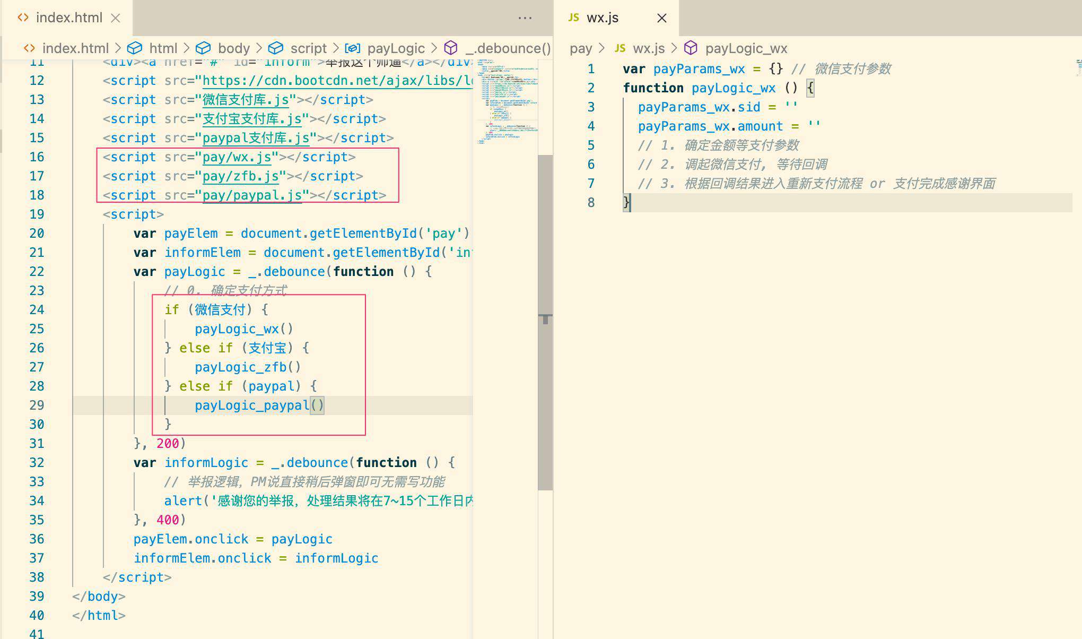Select the html breadcrumb segment
The width and height of the screenshot is (1082, 639).
coord(163,48)
